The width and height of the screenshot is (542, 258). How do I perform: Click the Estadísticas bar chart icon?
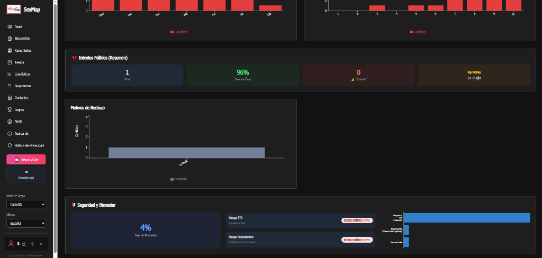[10, 74]
